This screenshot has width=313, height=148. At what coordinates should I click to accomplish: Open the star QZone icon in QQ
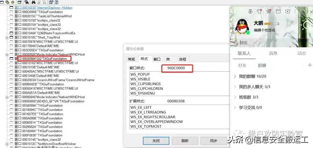pos(269,11)
